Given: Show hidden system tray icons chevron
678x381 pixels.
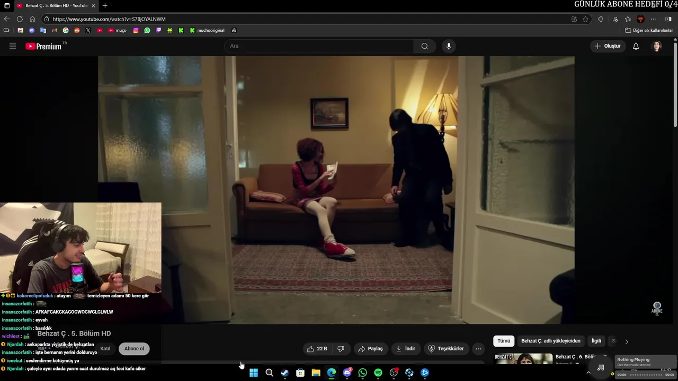Looking at the screenshot, I should pyautogui.click(x=588, y=373).
